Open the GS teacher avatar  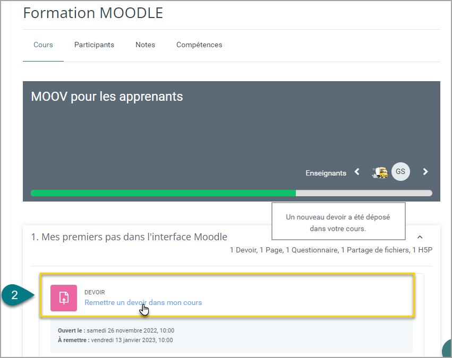[x=400, y=171]
